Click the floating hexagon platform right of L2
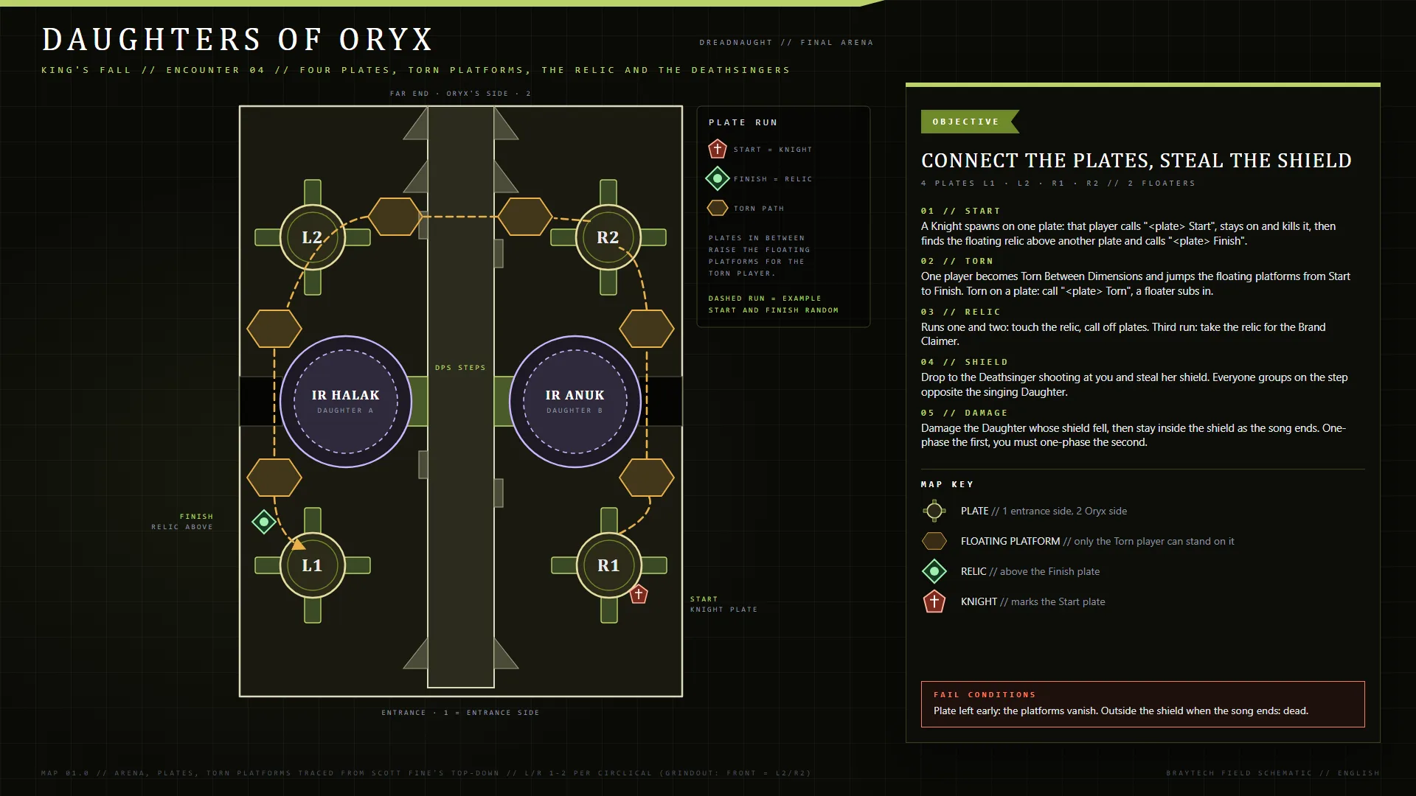The height and width of the screenshot is (796, 1416). [x=395, y=217]
